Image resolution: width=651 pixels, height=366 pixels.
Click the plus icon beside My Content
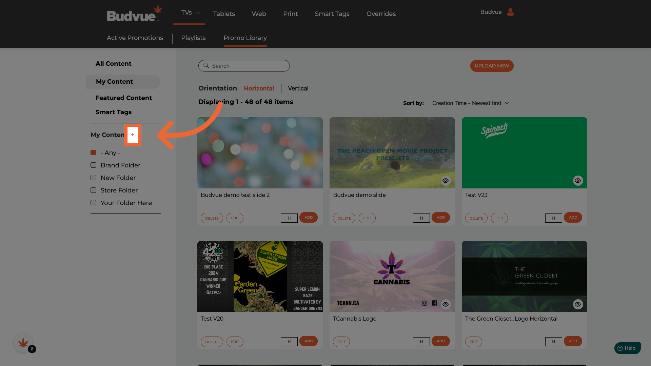pos(133,135)
